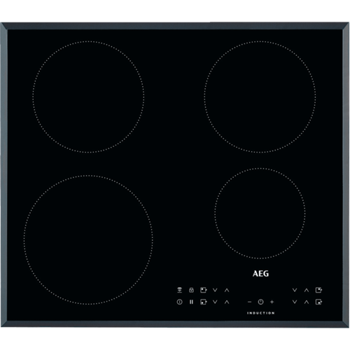Raise rear-right zone heat with up arrow
The height and width of the screenshot is (350, 350).
pyautogui.click(x=307, y=290)
